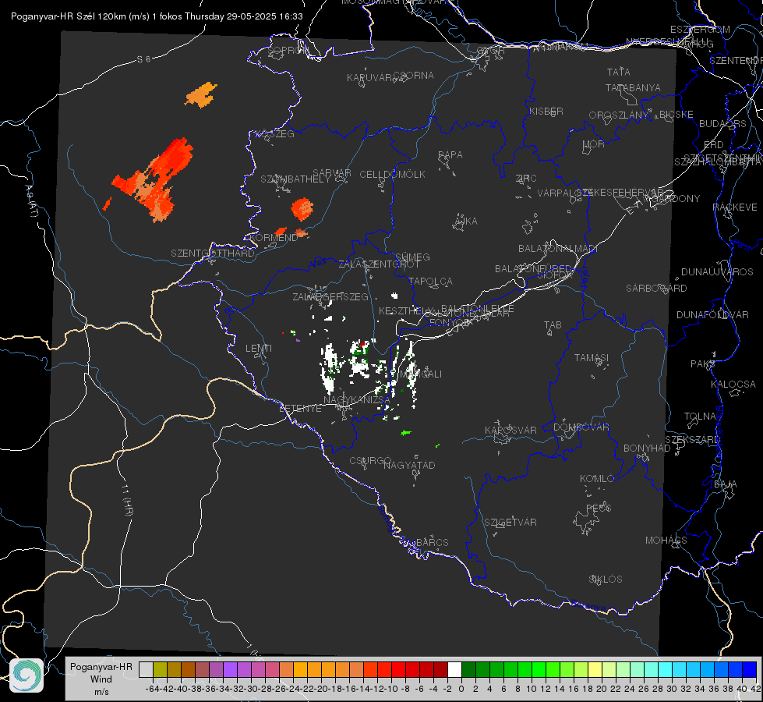Click the CSORNA city label
The width and height of the screenshot is (763, 702).
click(x=414, y=76)
